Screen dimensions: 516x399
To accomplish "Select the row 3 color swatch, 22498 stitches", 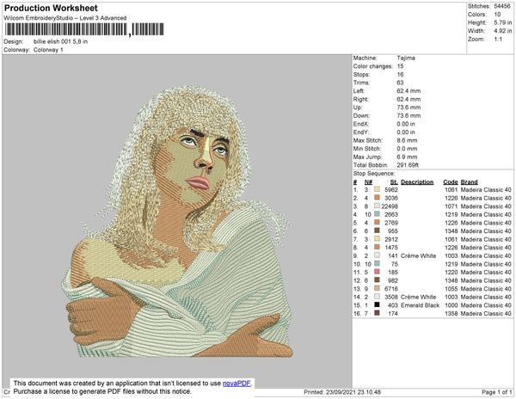I will 378,206.
